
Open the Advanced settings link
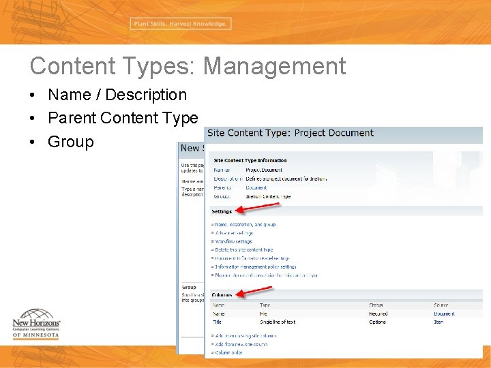[234, 233]
